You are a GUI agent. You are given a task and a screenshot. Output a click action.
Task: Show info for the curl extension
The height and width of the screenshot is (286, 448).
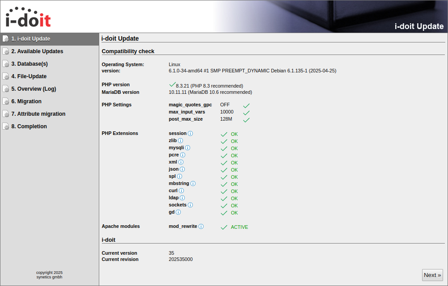182,191
